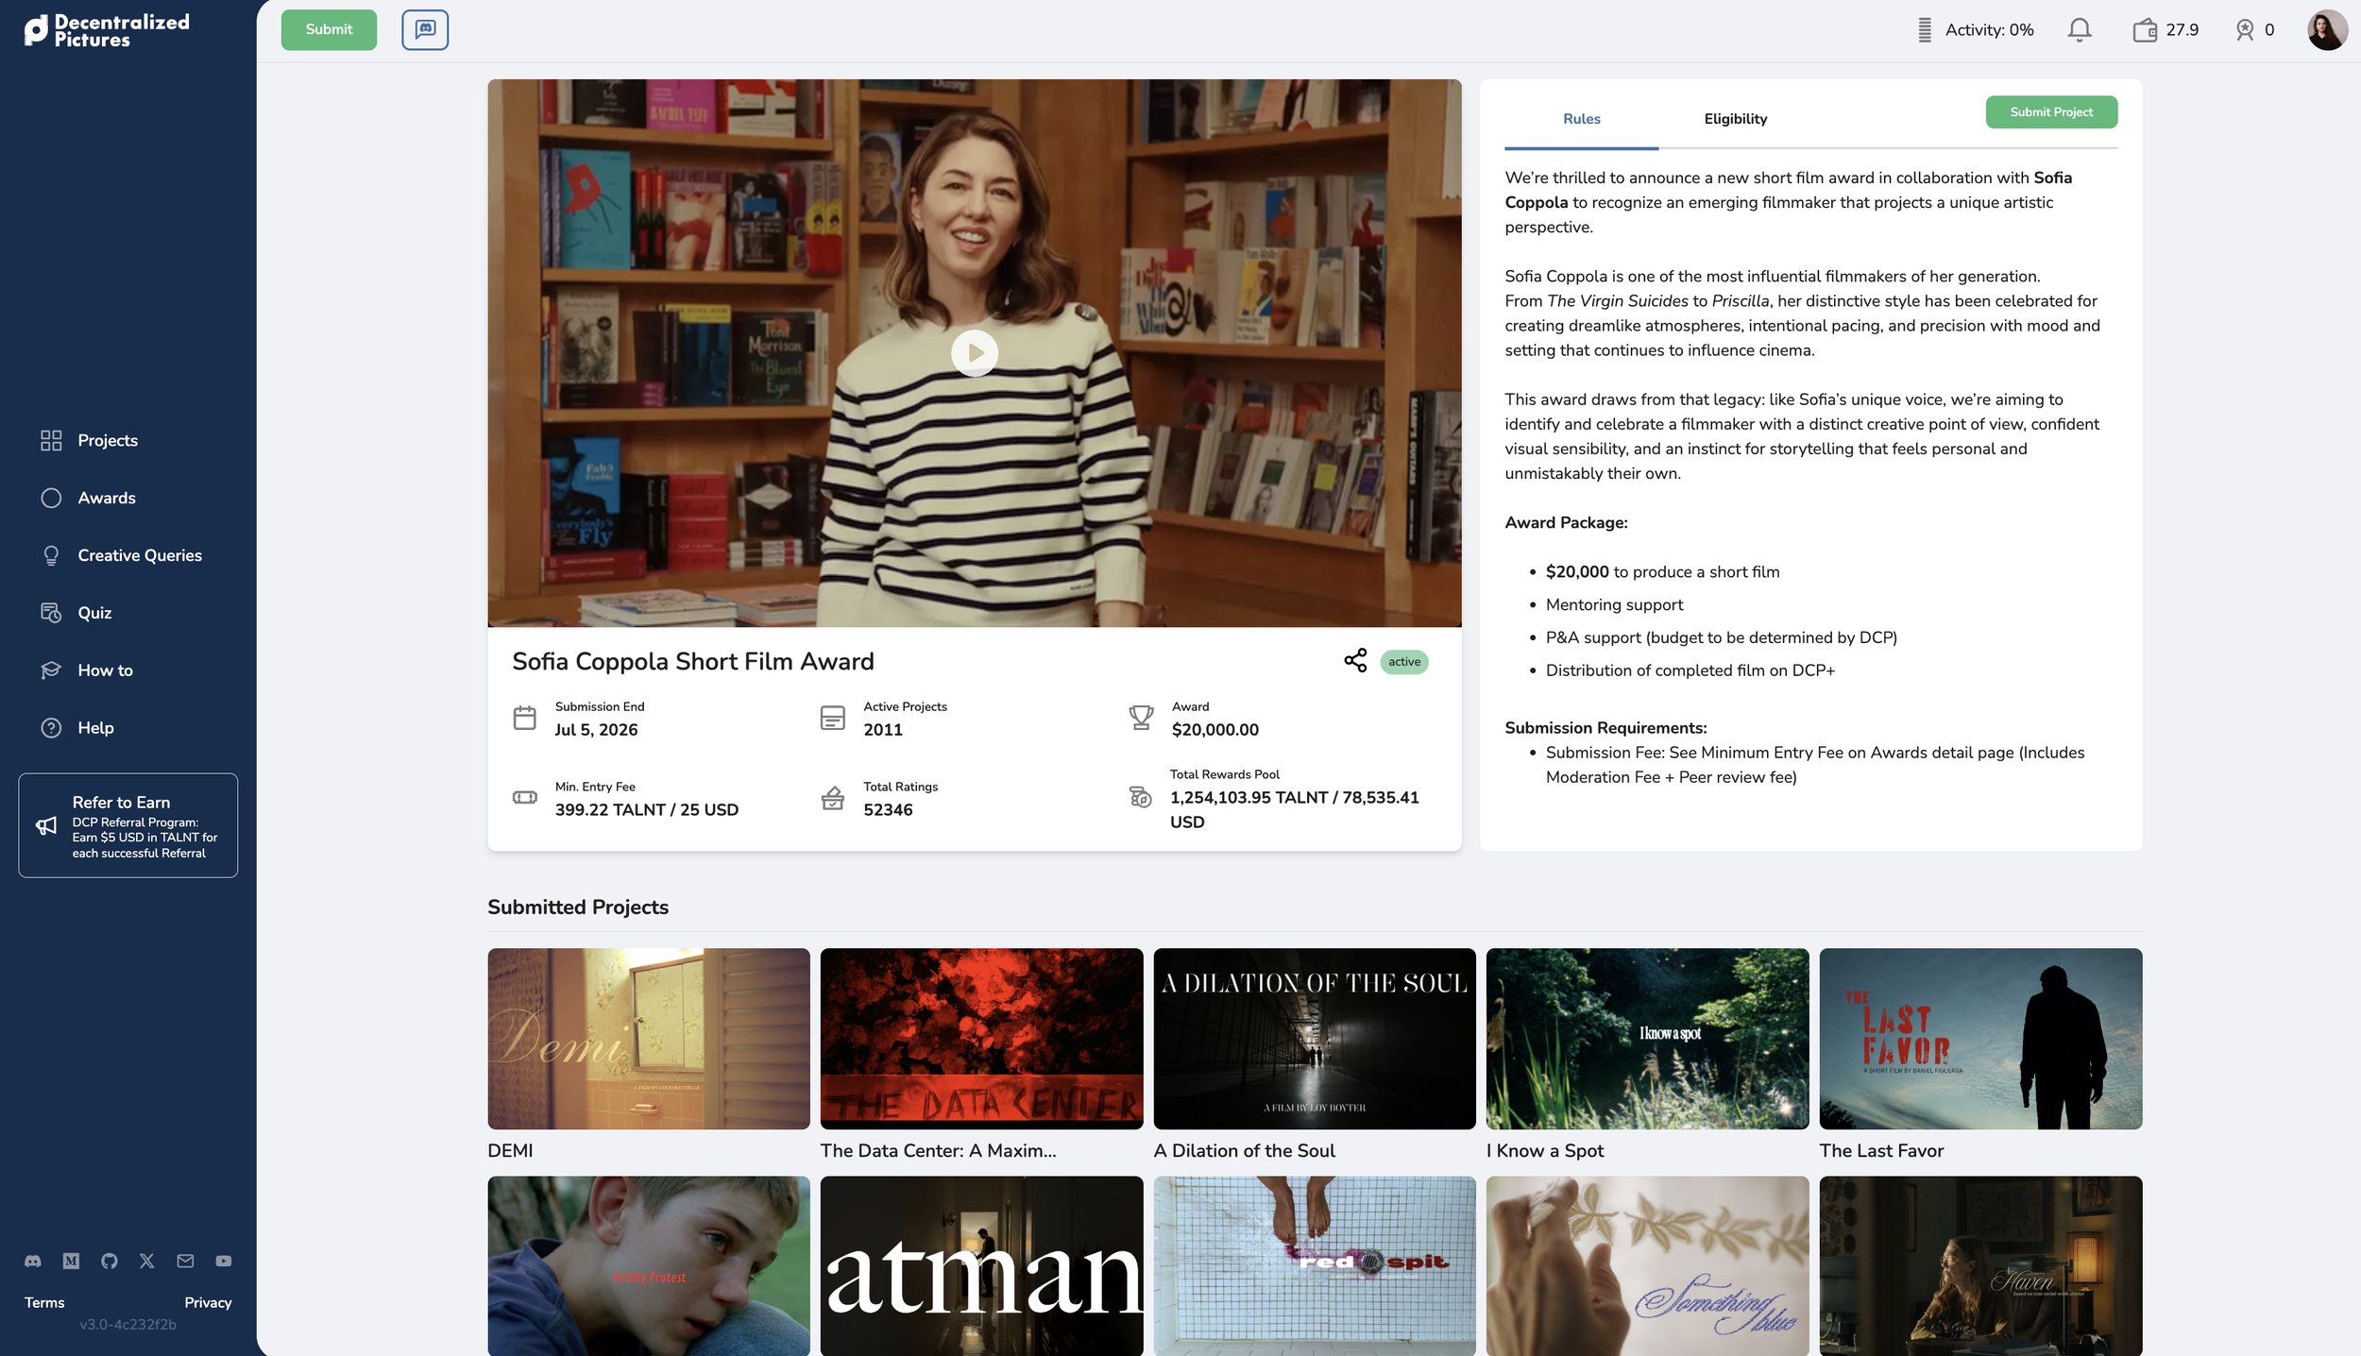Switch to the Eligibility tab
This screenshot has height=1356, width=2361.
point(1736,119)
